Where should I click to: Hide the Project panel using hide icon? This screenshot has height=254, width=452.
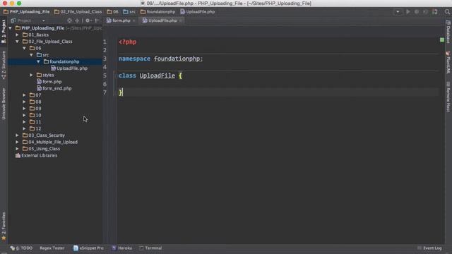tap(97, 20)
